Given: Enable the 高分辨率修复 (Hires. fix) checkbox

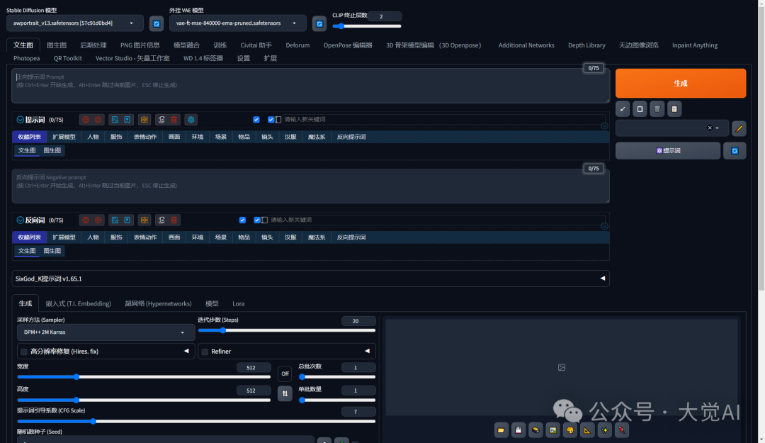Looking at the screenshot, I should (24, 352).
